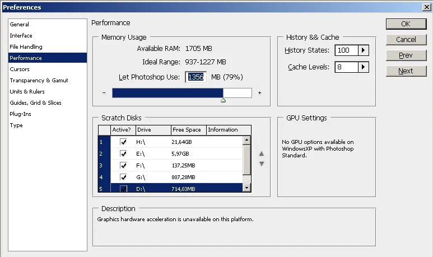Screen dimensions: 433x257
Task: Open Units & Rulers preferences
Action: click(47, 92)
